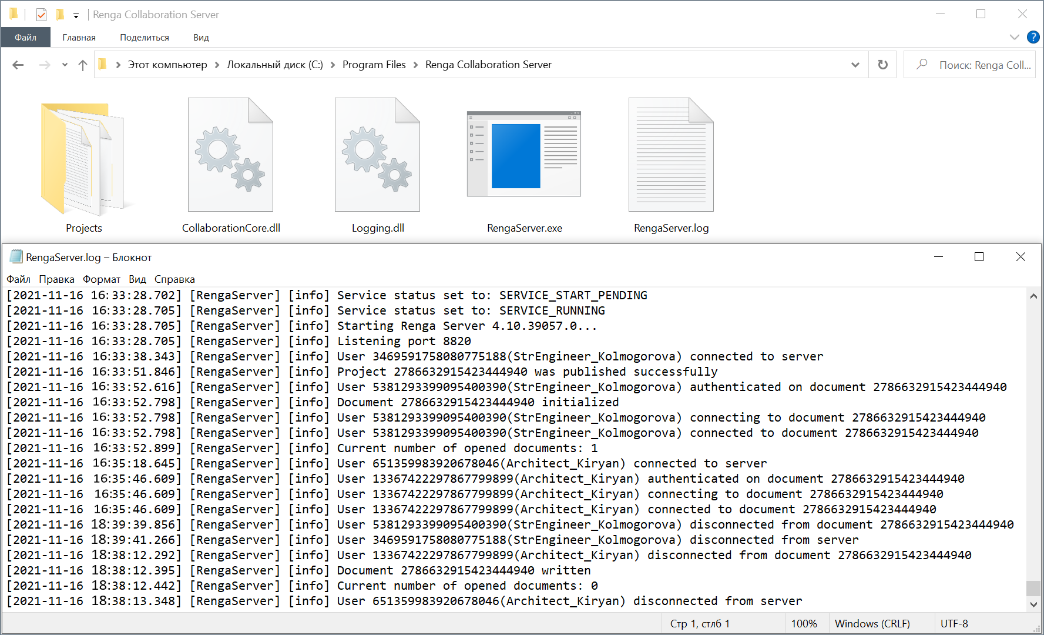
Task: Click the new folder quick access icon
Action: coord(60,14)
